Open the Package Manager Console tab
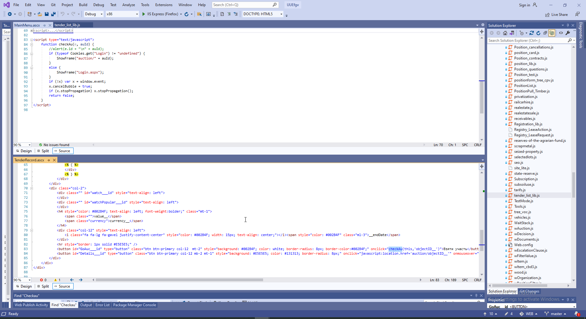Viewport: 586px width, 319px height. [135, 305]
